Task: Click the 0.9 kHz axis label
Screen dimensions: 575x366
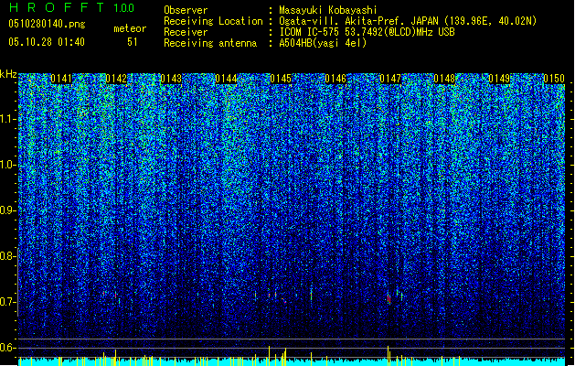Action: [7, 210]
